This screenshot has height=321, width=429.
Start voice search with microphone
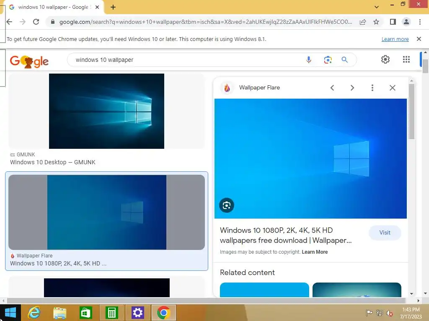click(x=309, y=59)
